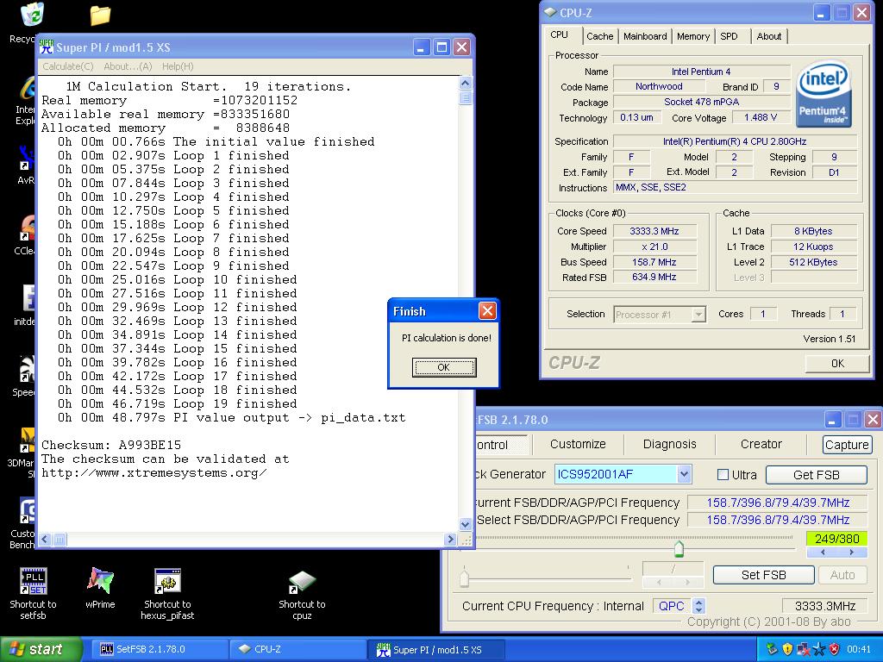This screenshot has height=662, width=883.
Task: Click the Loop 19 finished line
Action: click(177, 403)
